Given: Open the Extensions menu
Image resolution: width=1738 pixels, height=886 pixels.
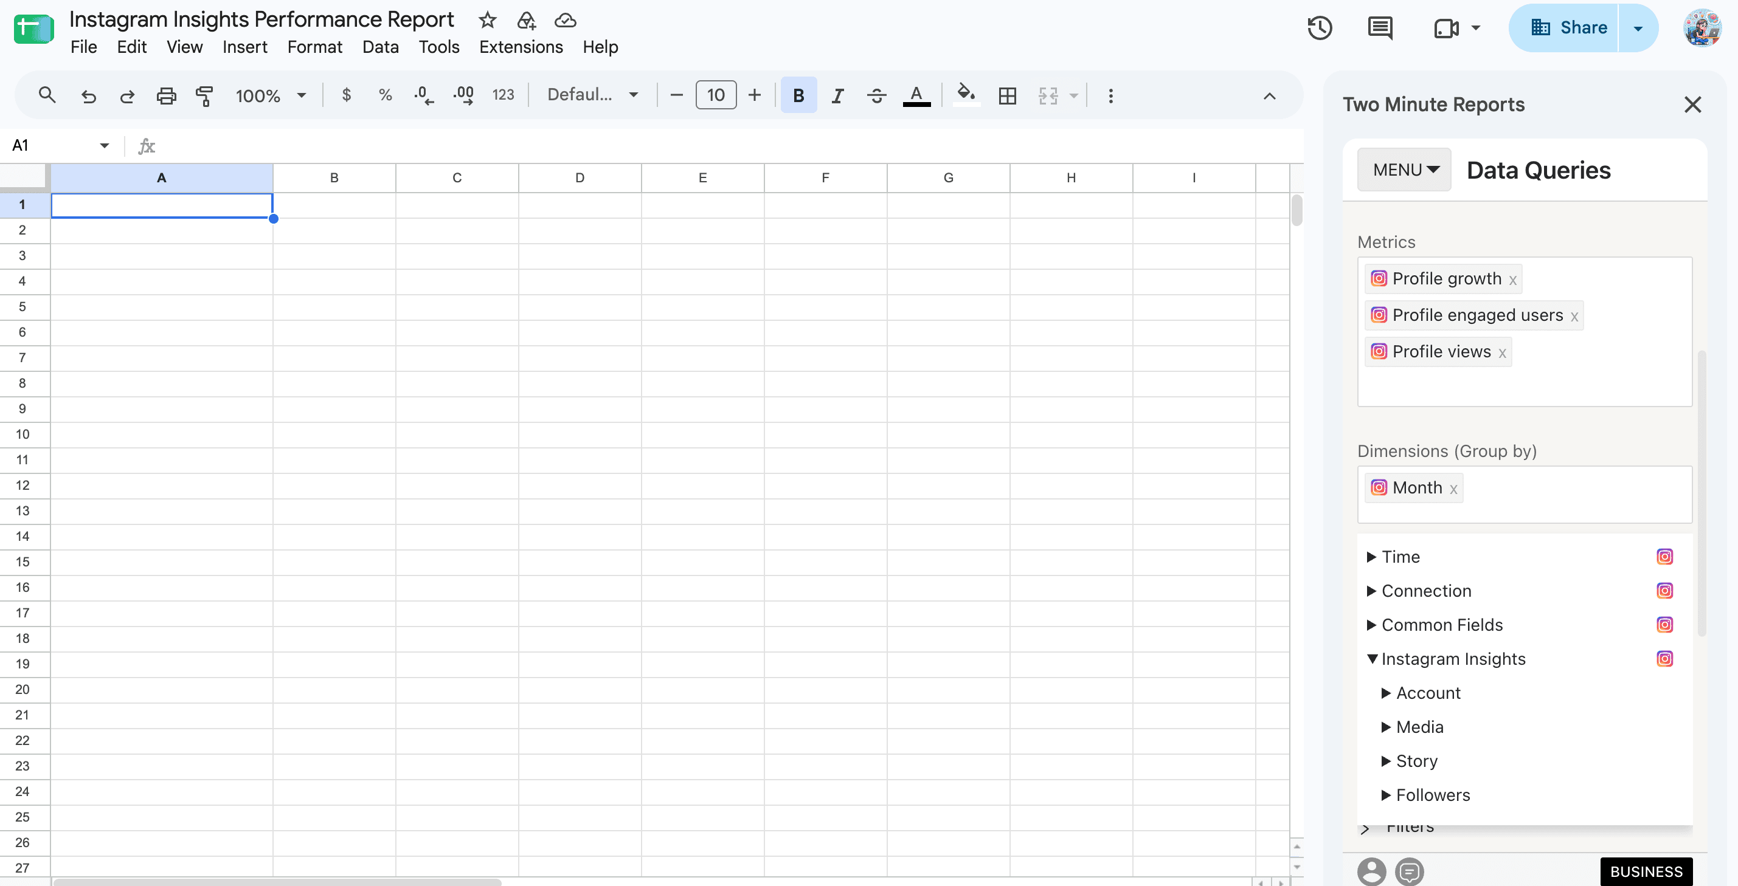Looking at the screenshot, I should point(521,47).
